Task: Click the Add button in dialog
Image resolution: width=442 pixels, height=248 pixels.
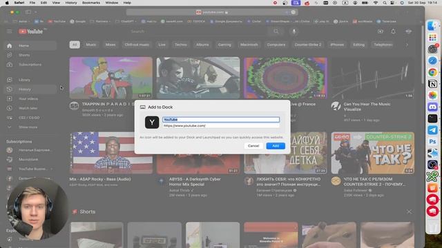Action: click(x=276, y=145)
